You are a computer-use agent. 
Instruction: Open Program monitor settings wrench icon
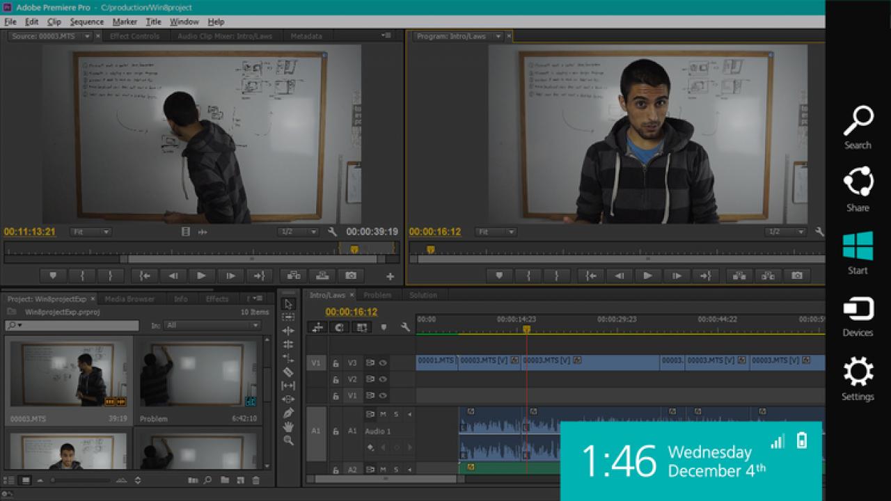819,232
